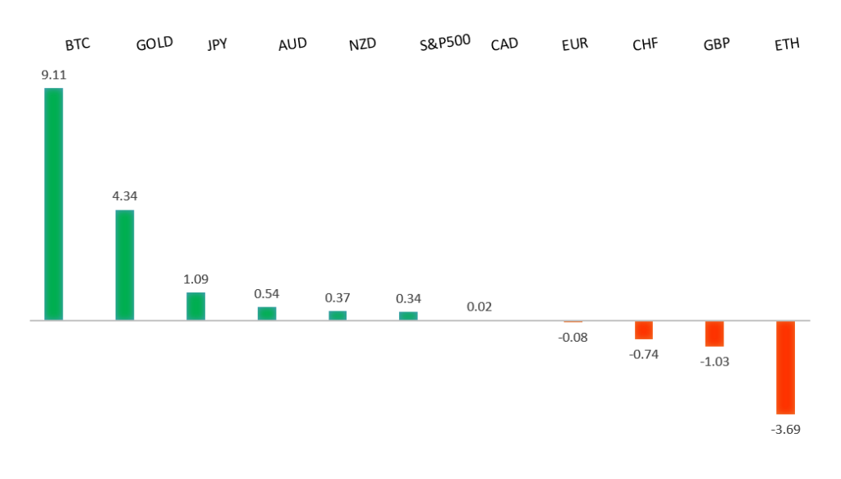Click the BTC category label

coord(77,44)
